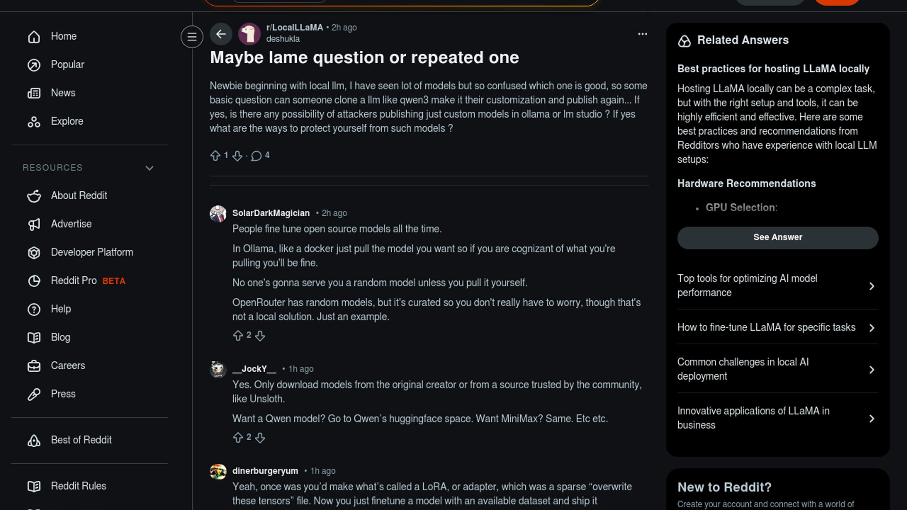Screen dimensions: 907x510
Task: Collapse the left navigation sidebar
Action: click(192, 37)
